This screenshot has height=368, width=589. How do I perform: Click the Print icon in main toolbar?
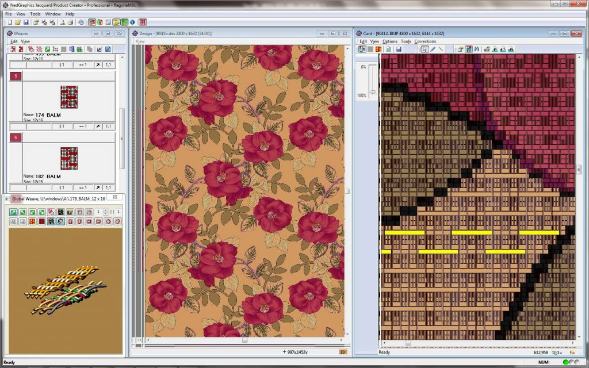click(x=70, y=22)
